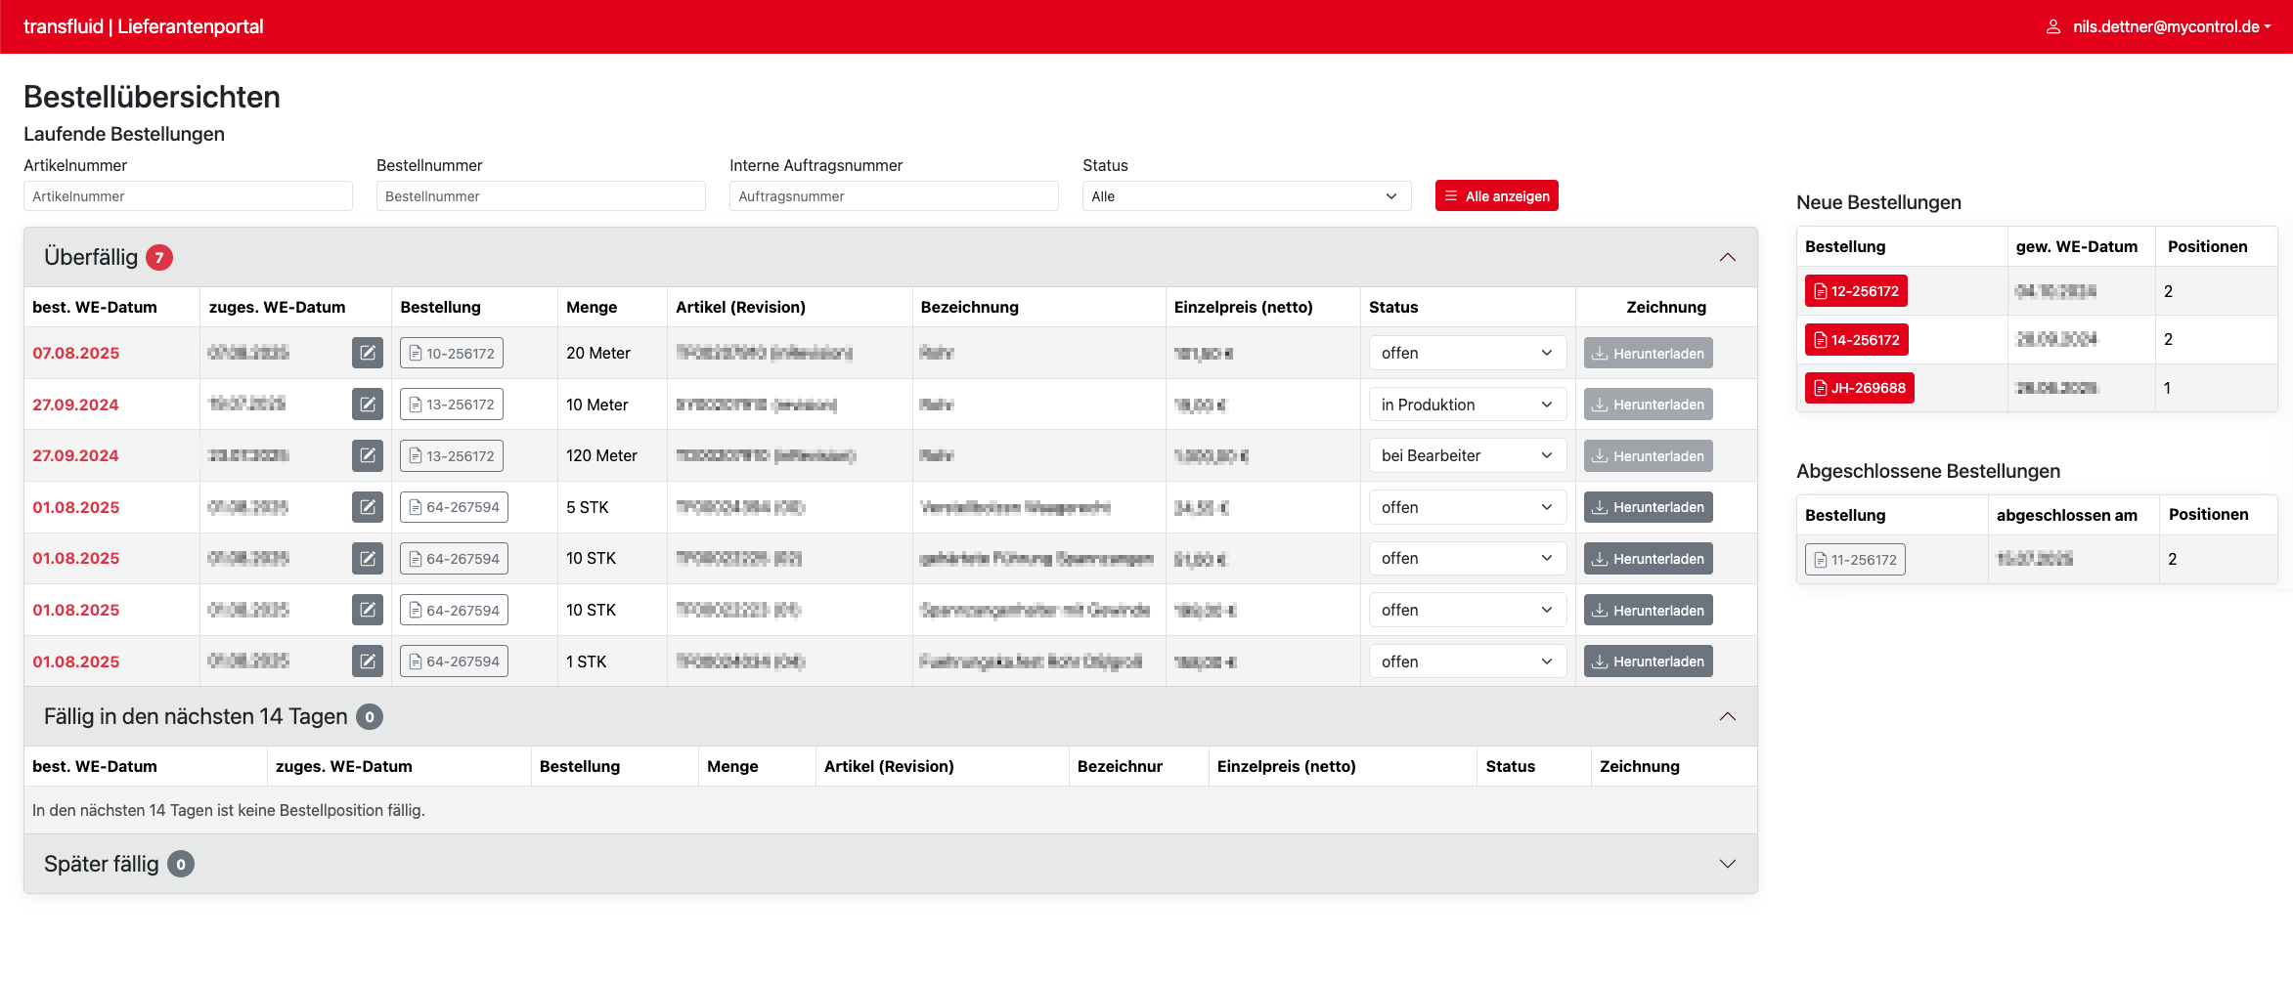Open order 10-256172 document badge

pyautogui.click(x=451, y=353)
